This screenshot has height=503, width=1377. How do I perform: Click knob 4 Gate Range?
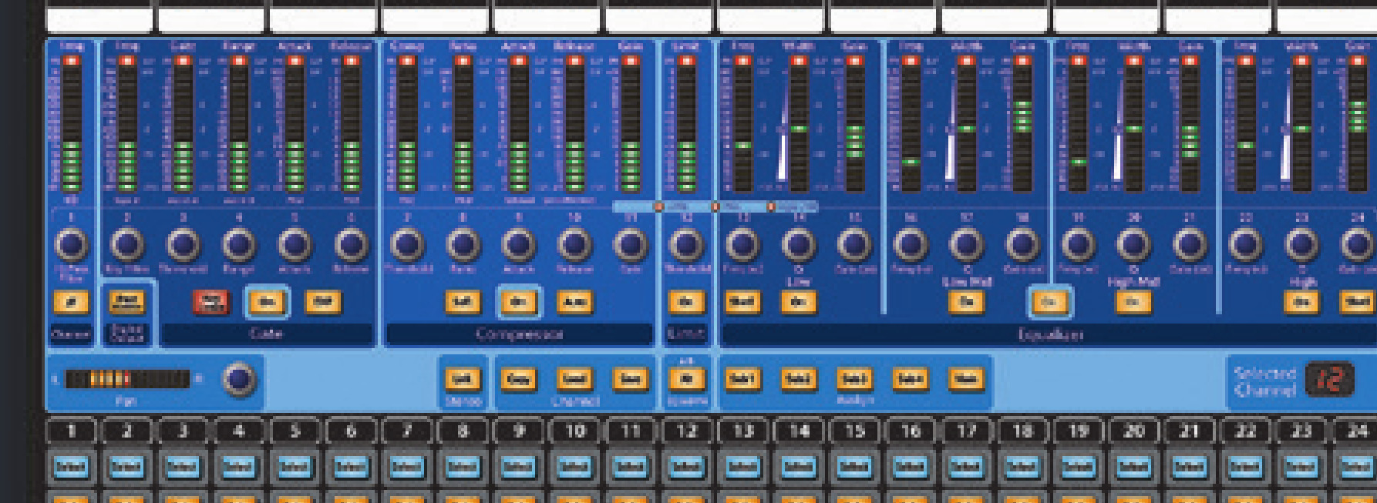point(239,245)
